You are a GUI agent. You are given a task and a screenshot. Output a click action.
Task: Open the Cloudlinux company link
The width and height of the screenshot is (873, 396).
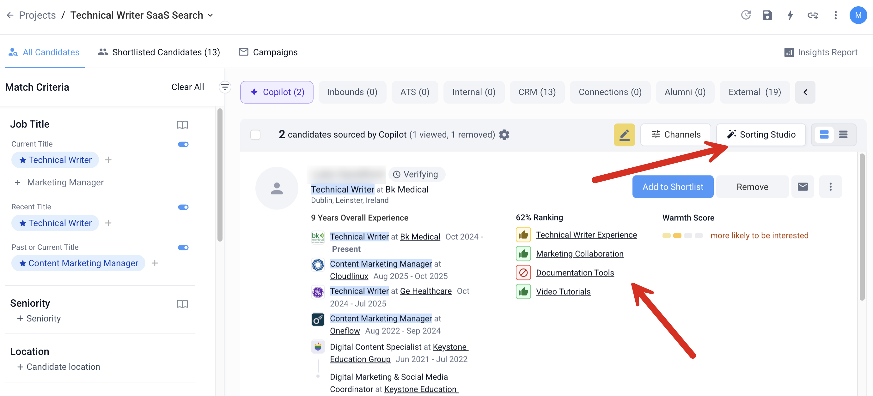click(349, 276)
